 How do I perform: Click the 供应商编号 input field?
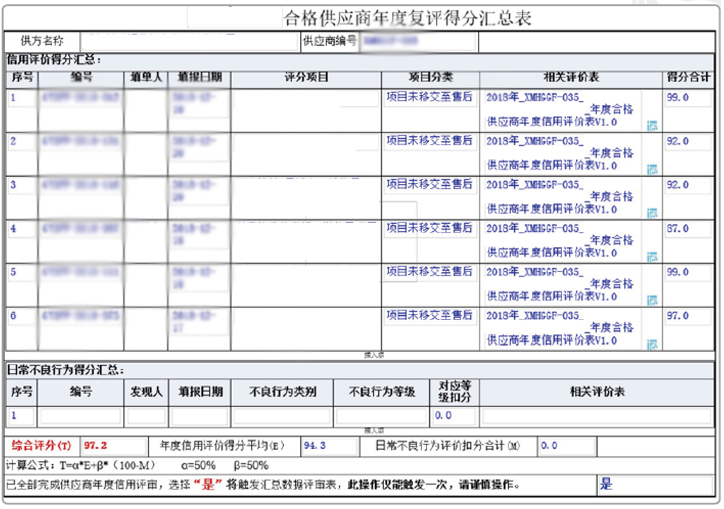[418, 42]
